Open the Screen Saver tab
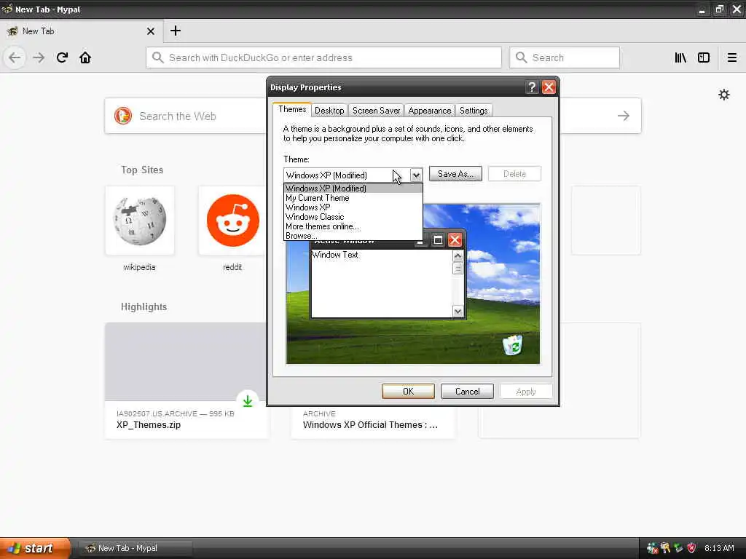 pos(376,111)
